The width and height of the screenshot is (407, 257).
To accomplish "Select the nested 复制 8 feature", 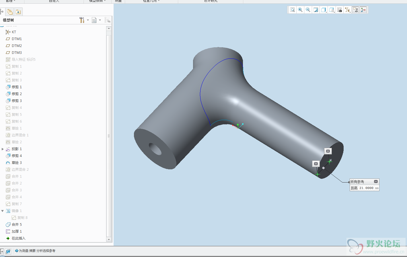I will click(20, 218).
